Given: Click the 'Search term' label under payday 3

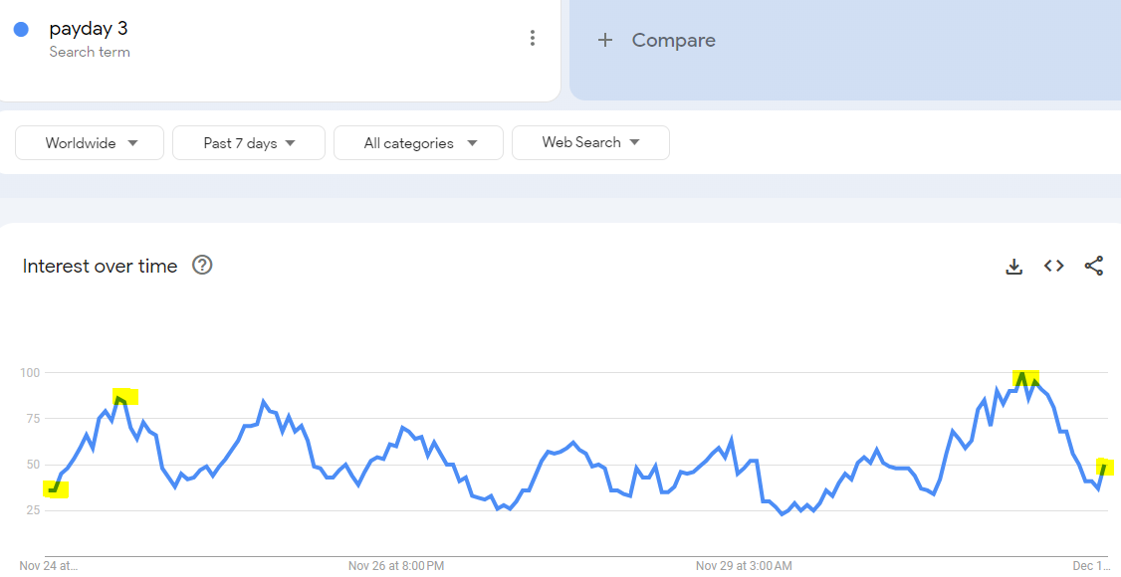Looking at the screenshot, I should tap(90, 52).
